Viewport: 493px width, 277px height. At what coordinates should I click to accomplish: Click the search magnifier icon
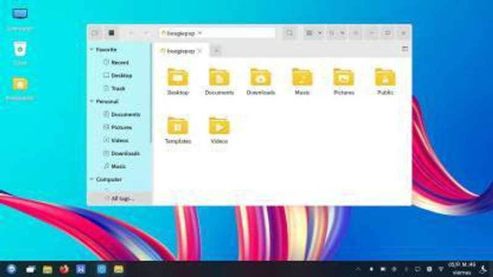[289, 33]
